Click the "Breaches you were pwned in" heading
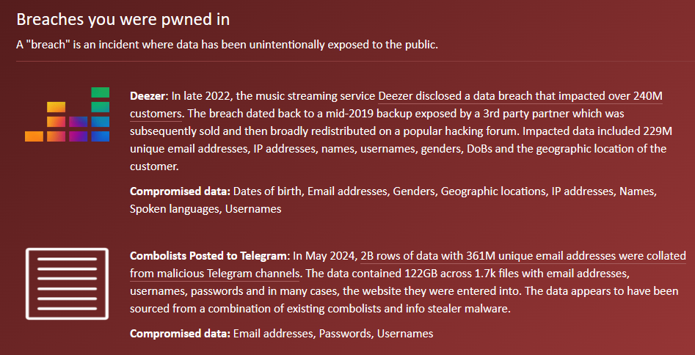Viewport: 695px width, 355px height. coord(123,20)
